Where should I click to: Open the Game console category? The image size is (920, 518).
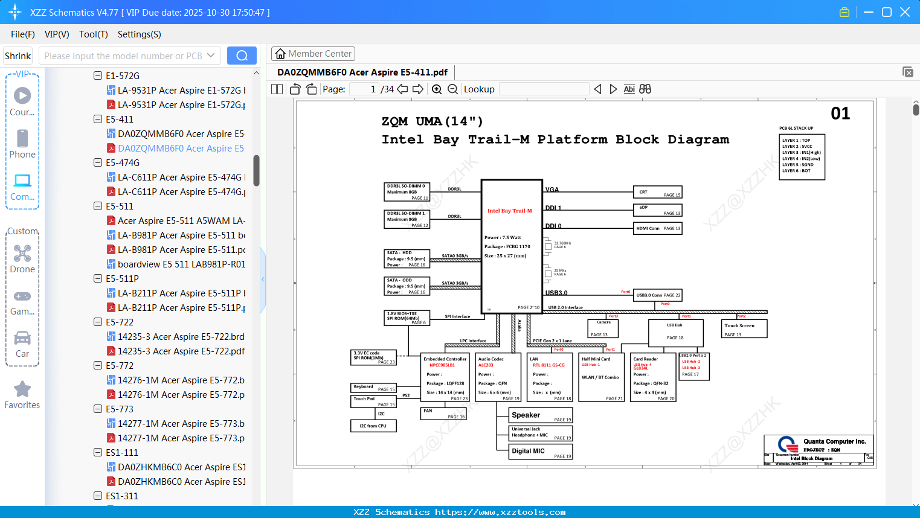(x=22, y=302)
